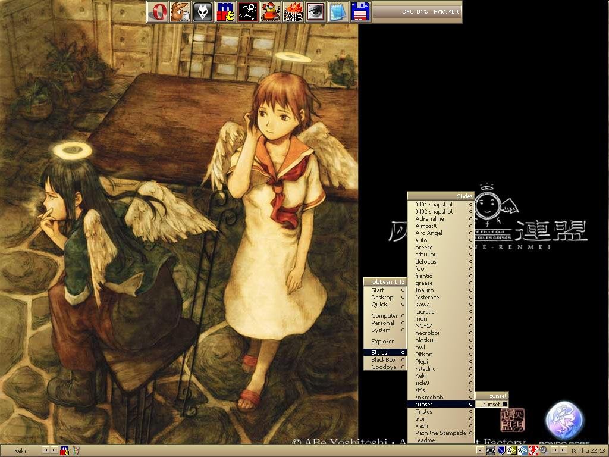The width and height of the screenshot is (609, 457).
Task: Go to next workspace with right arrow
Action: coord(54,450)
